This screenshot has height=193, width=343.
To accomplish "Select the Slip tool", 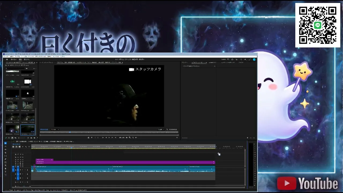I will (x=5, y=156).
